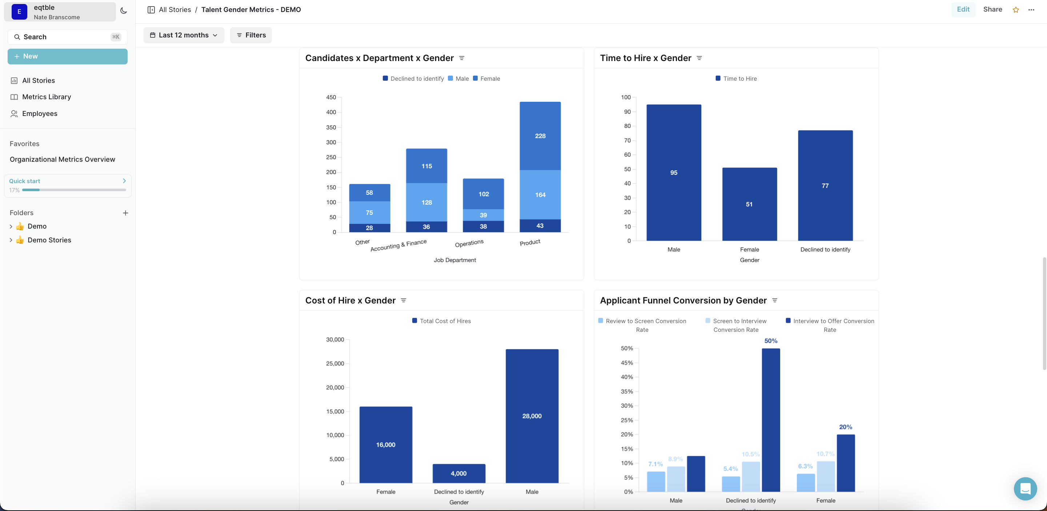Star the Talent Gender Metrics story
This screenshot has height=511, width=1047.
[x=1015, y=9]
